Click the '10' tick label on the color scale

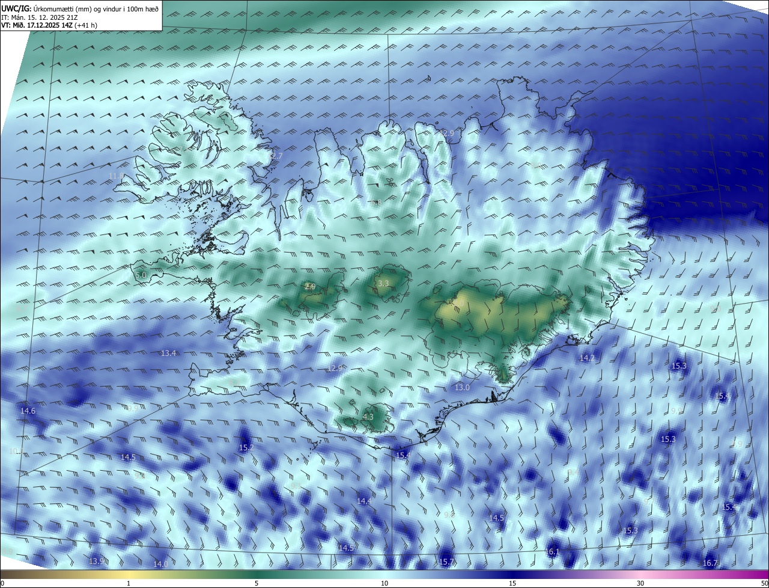tap(384, 583)
